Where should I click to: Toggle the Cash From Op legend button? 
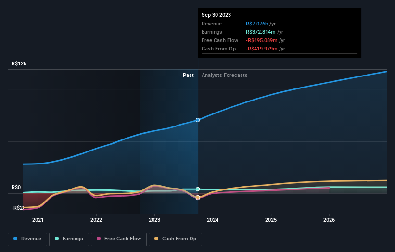click(x=175, y=239)
